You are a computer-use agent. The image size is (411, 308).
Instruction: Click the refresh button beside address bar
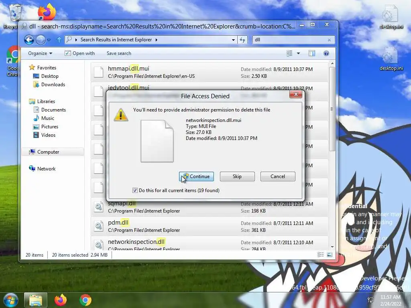point(242,40)
